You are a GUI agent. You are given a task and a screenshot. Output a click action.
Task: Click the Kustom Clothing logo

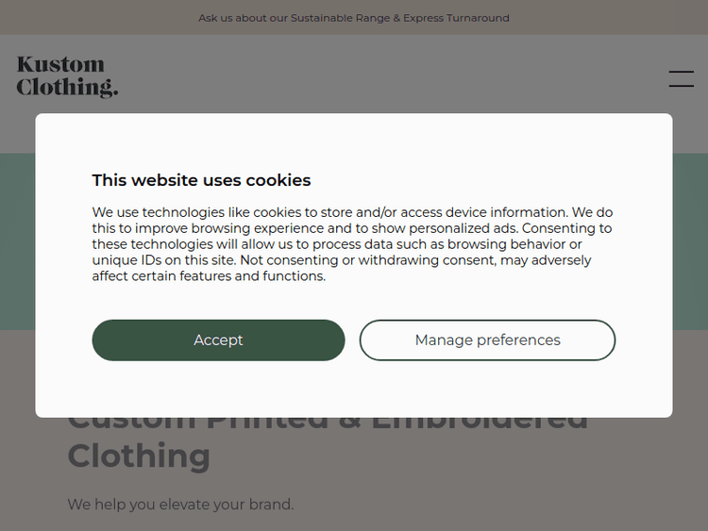67,76
